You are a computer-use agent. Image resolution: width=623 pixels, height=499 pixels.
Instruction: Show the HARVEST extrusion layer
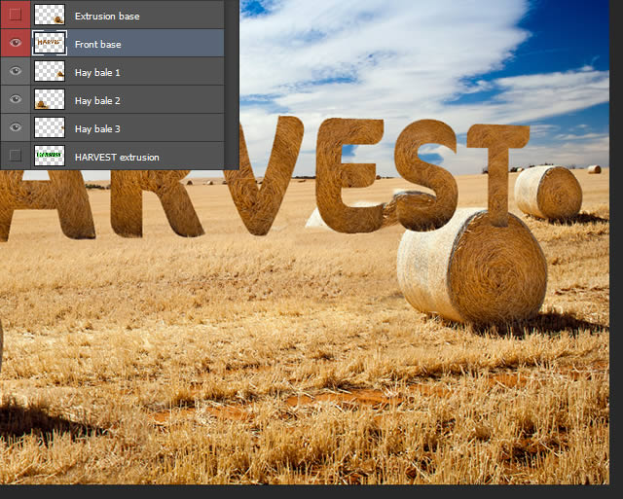(x=16, y=156)
